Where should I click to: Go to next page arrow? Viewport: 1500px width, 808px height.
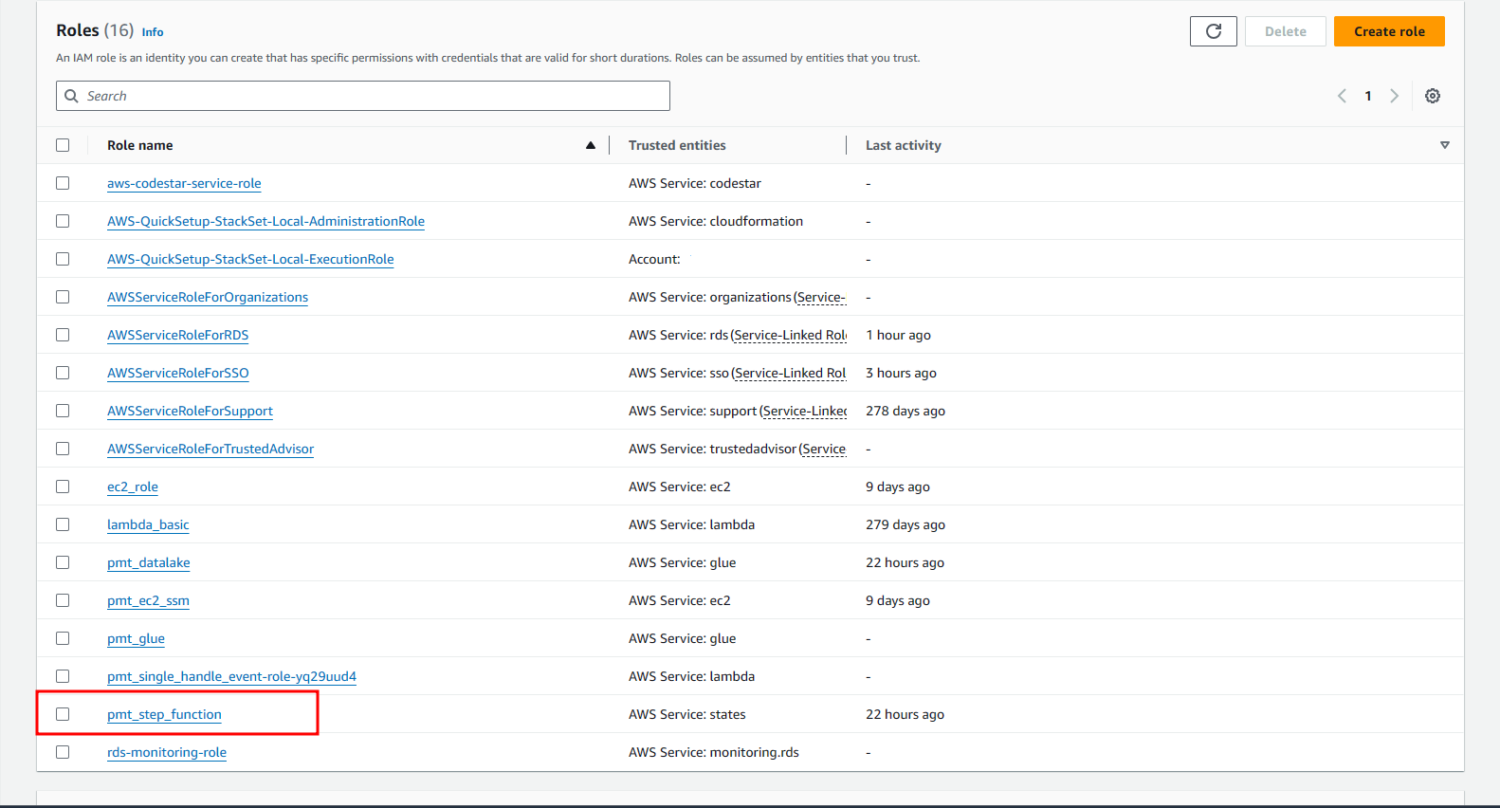pos(1394,96)
